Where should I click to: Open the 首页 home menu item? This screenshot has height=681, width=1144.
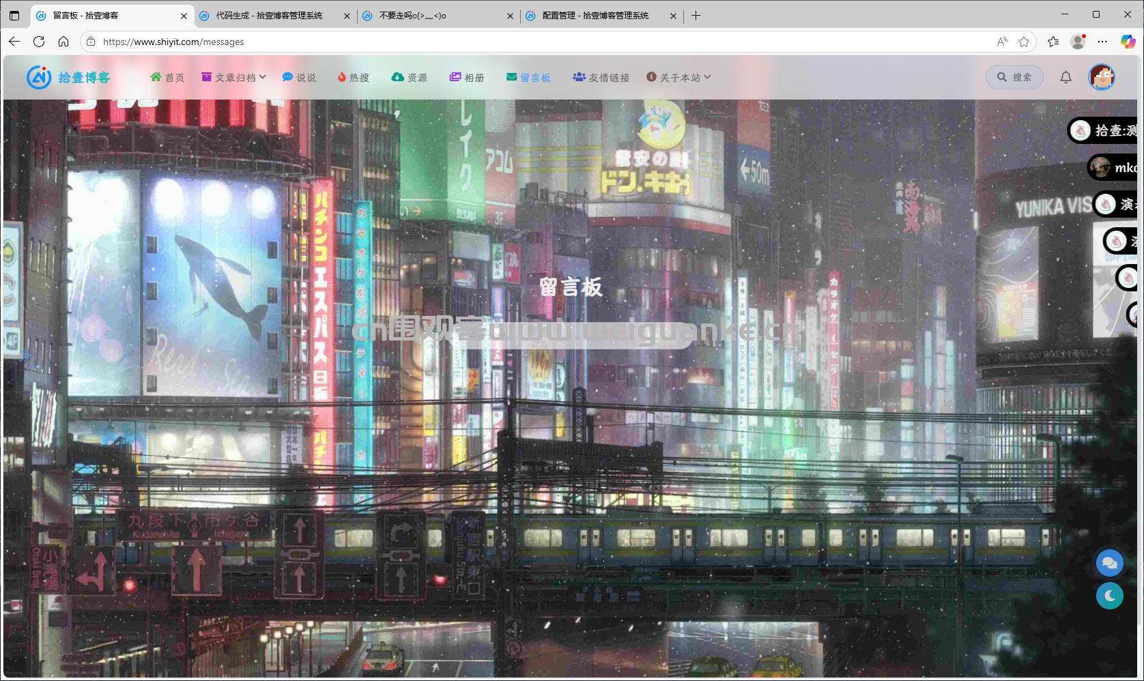coord(167,77)
